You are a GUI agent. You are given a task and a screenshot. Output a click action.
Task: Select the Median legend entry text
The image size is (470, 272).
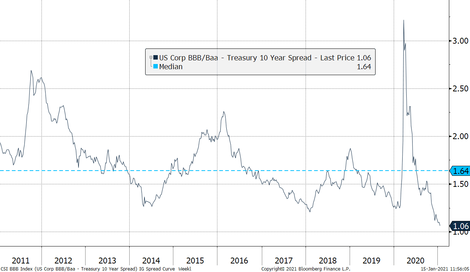pyautogui.click(x=171, y=67)
